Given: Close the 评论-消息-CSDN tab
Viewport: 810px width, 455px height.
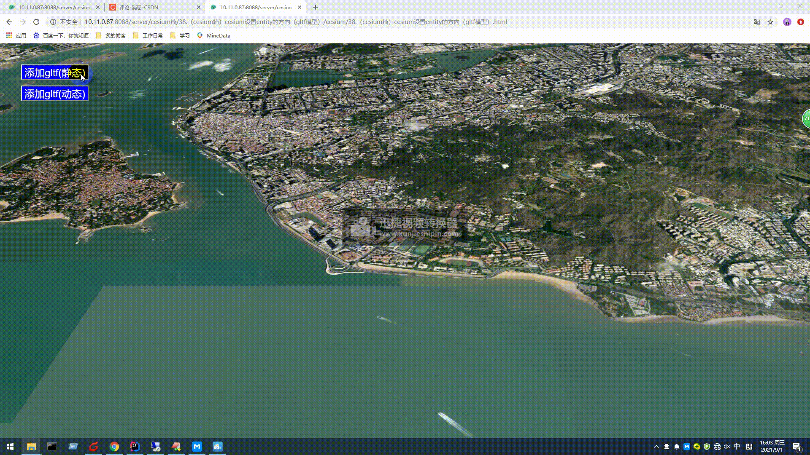Looking at the screenshot, I should [199, 7].
